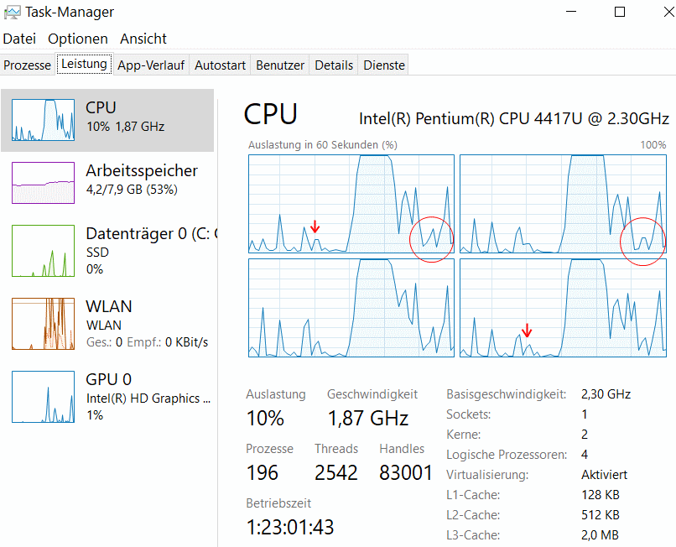676x547 pixels.
Task: Switch to the App-Verlauf tab
Action: pos(151,65)
